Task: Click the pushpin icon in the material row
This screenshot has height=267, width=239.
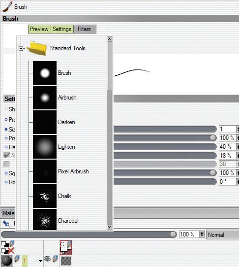Action: tap(6, 223)
